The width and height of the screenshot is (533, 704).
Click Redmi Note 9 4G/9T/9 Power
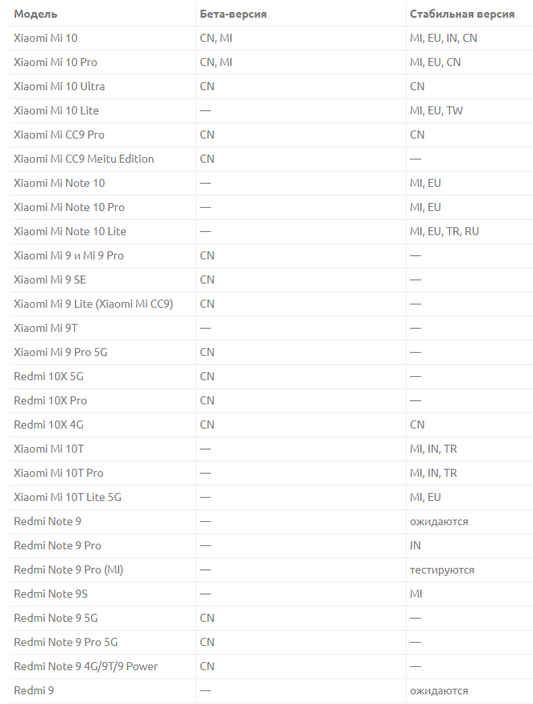pos(85,666)
